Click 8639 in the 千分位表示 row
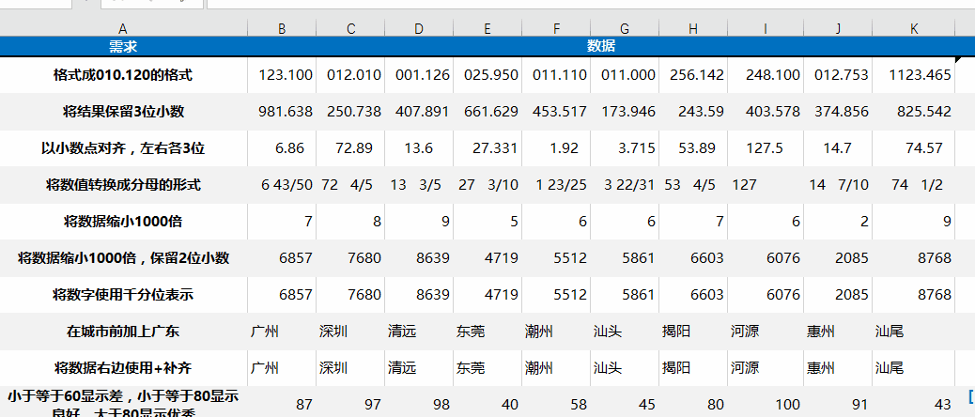The width and height of the screenshot is (975, 417). (419, 295)
